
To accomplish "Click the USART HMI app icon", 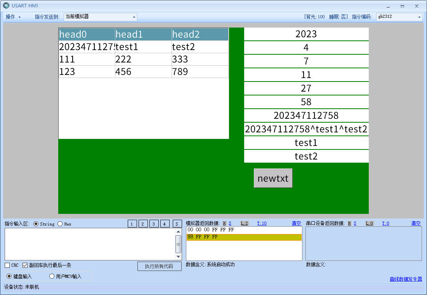I will 6,6.
